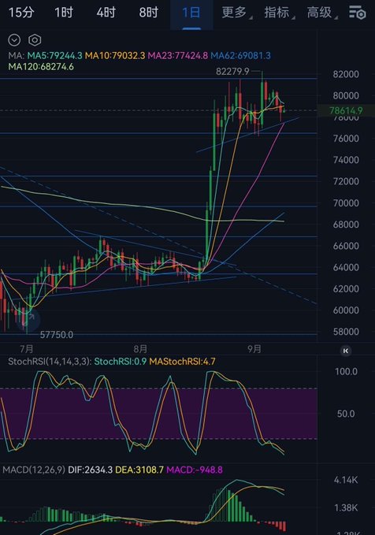375x535 pixels.
Task: Click the 9月 date axis label
Action: 254,349
